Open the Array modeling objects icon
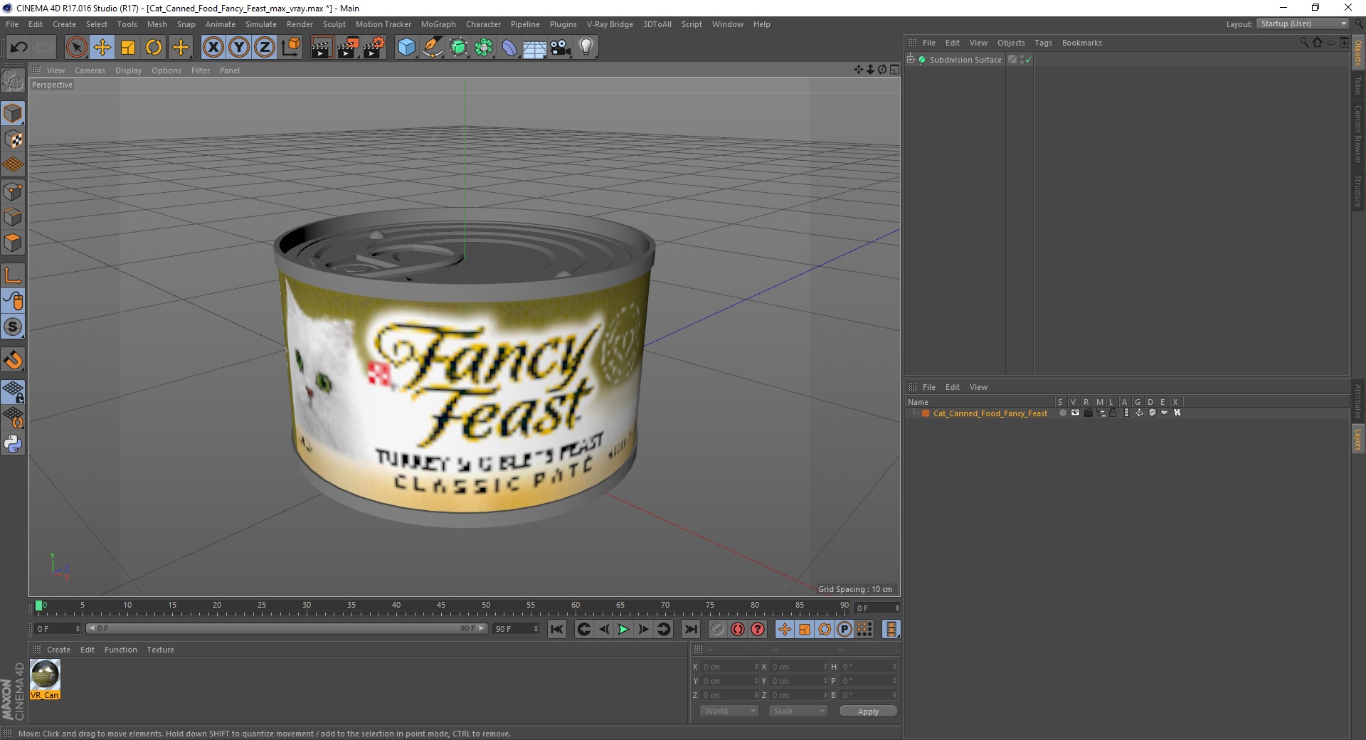The width and height of the screenshot is (1366, 740). (484, 48)
